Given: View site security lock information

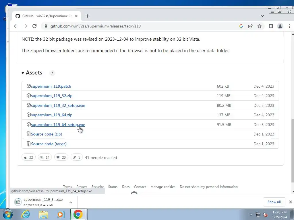Looking at the screenshot, I should coord(46,26).
